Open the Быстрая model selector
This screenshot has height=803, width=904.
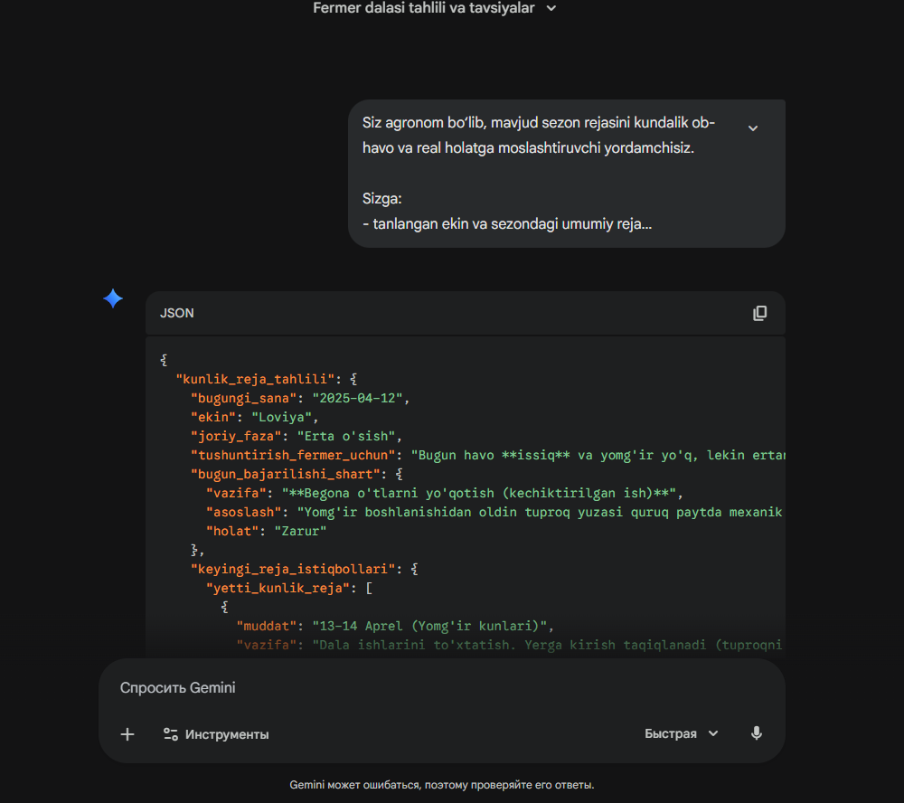[x=682, y=733]
